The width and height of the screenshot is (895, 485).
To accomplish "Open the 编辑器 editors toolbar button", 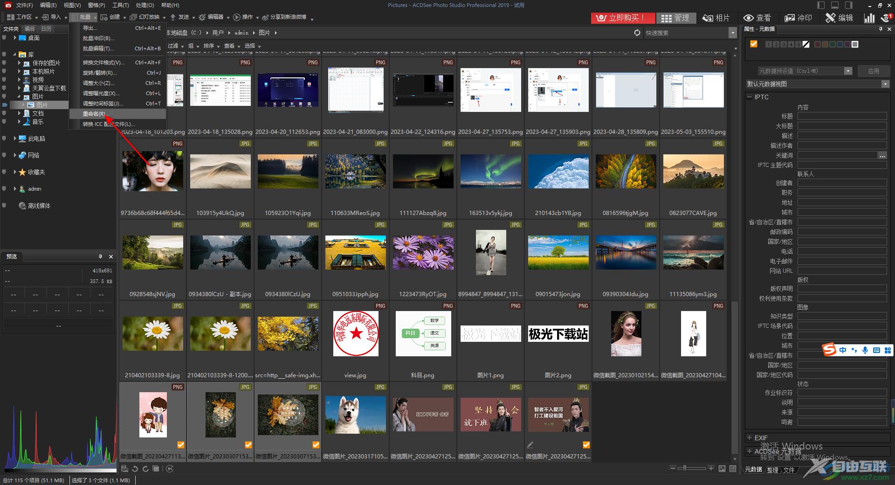I will pyautogui.click(x=213, y=17).
